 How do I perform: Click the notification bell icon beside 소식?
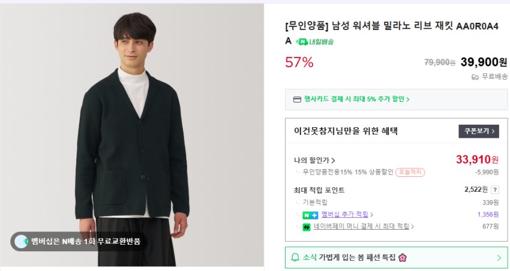[x=295, y=257]
